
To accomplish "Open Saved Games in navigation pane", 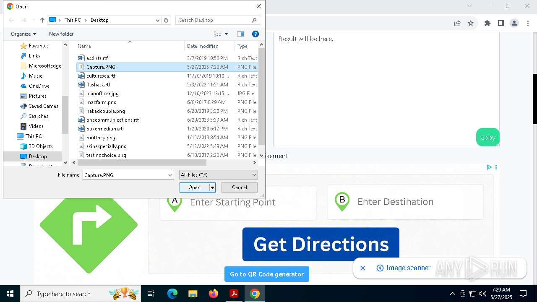I will (x=43, y=106).
